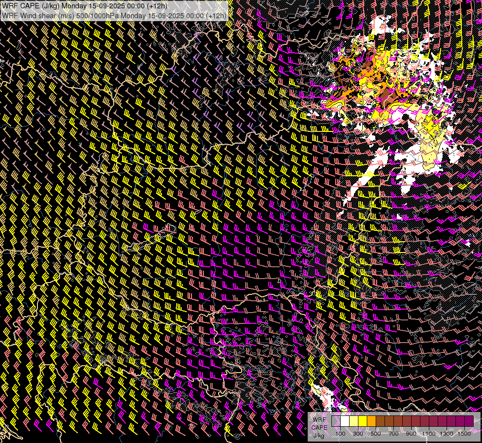Viewport: 482px width, 443px height.
Task: Click the legend value "500"
Action: click(376, 434)
